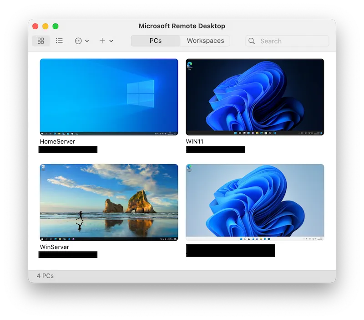Select the HomeServer desktop thumbnail
The height and width of the screenshot is (320, 364).
point(109,97)
